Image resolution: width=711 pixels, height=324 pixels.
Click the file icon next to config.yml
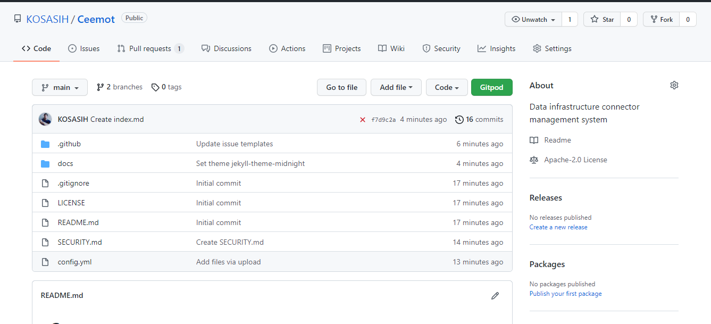point(45,262)
